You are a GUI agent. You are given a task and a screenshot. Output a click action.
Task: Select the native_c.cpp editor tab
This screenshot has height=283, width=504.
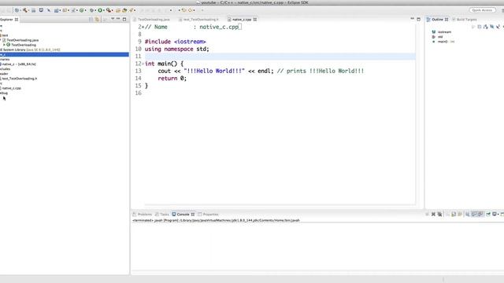(242, 20)
